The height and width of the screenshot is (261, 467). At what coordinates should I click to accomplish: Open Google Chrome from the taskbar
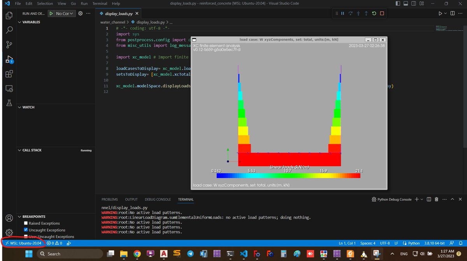tap(137, 254)
